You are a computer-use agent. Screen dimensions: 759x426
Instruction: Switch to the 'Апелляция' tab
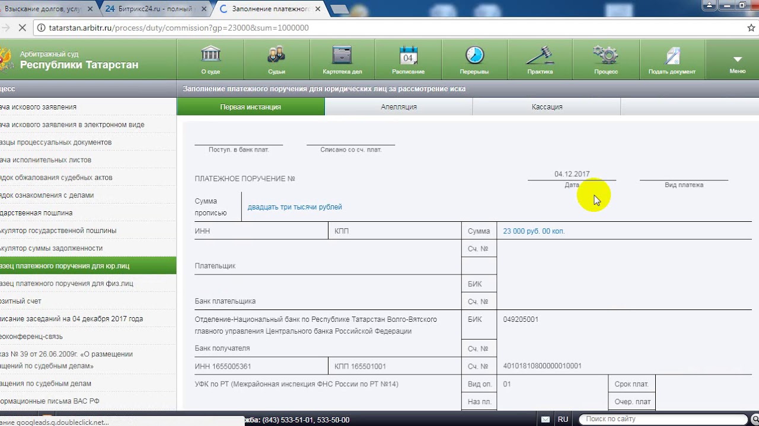[398, 107]
